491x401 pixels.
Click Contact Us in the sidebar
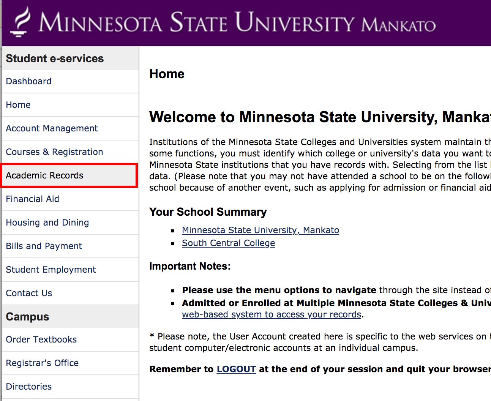29,293
